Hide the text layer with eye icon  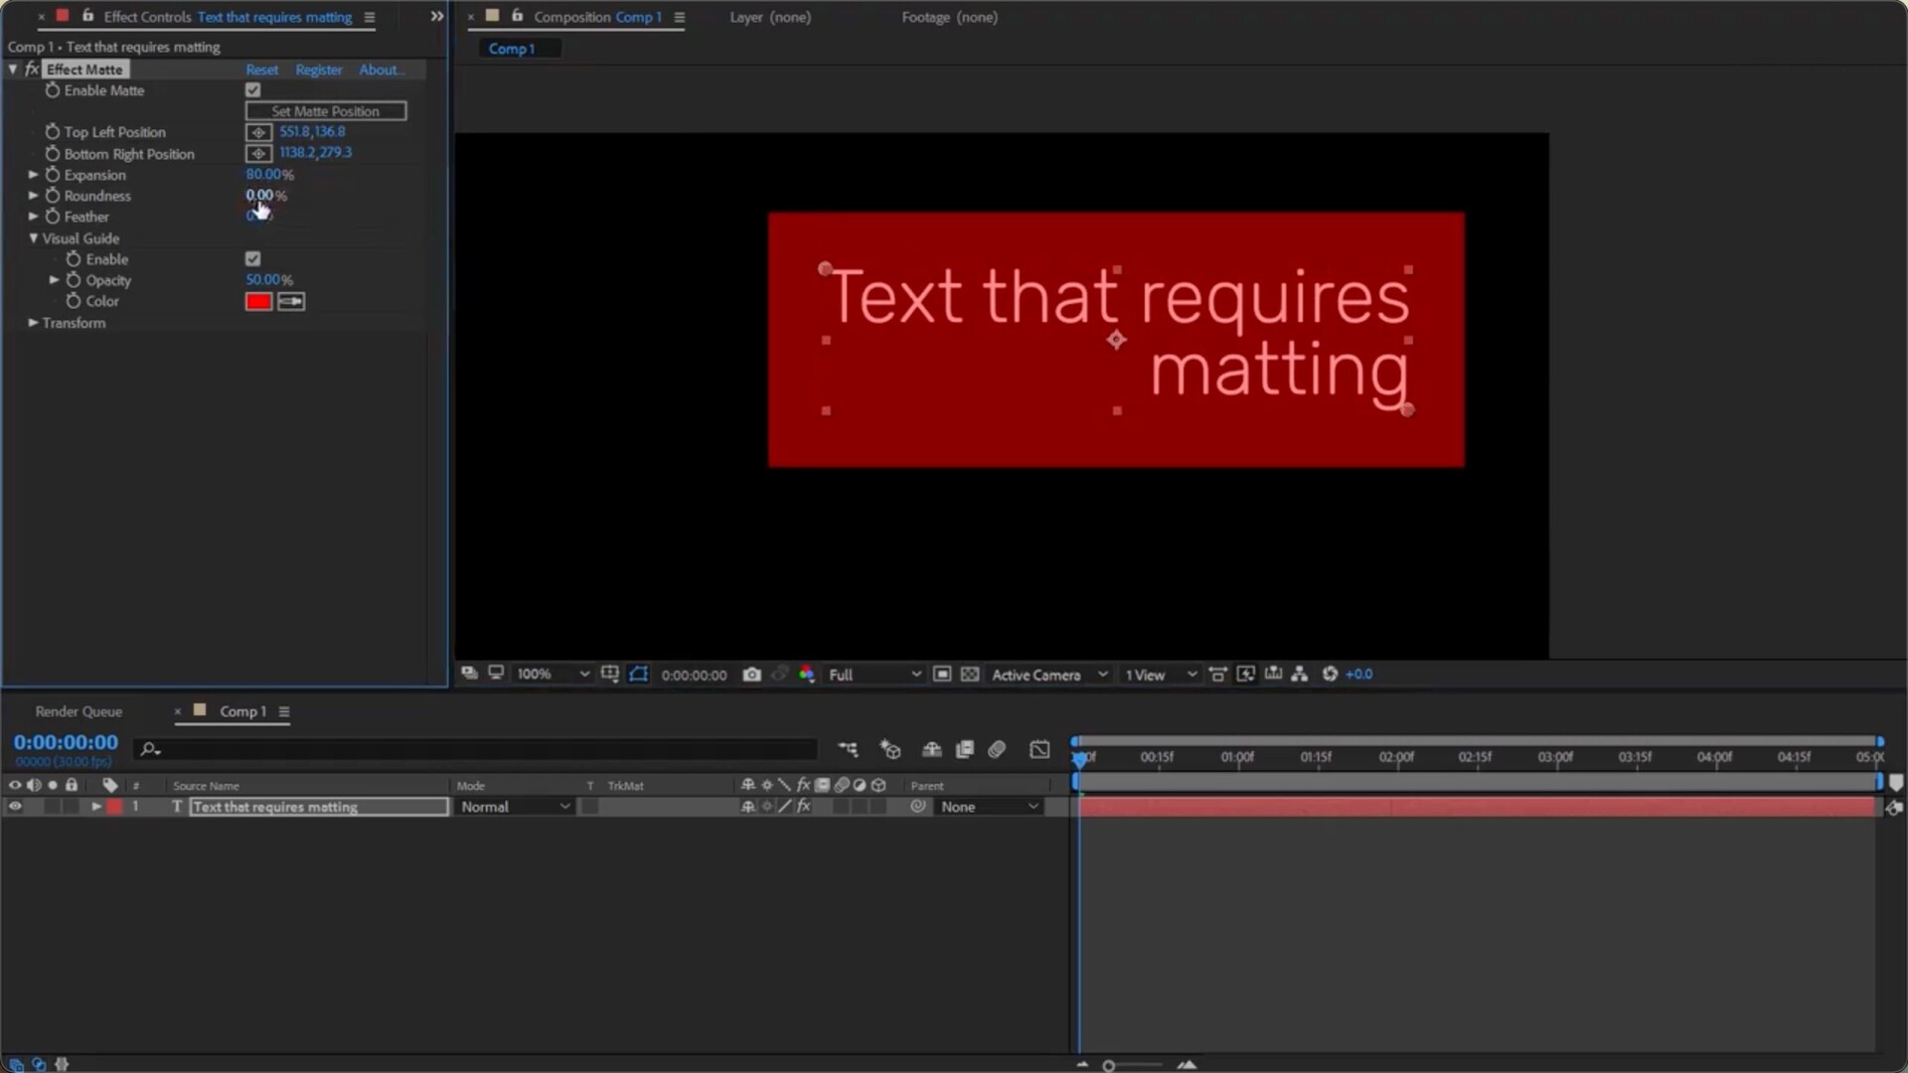click(15, 807)
